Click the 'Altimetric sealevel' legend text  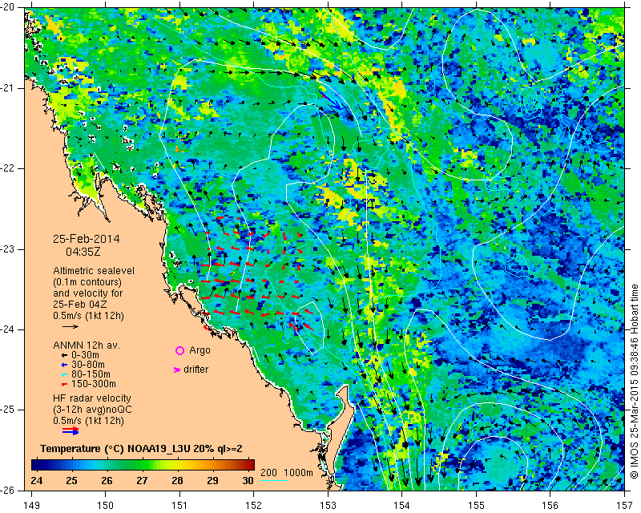click(x=94, y=271)
